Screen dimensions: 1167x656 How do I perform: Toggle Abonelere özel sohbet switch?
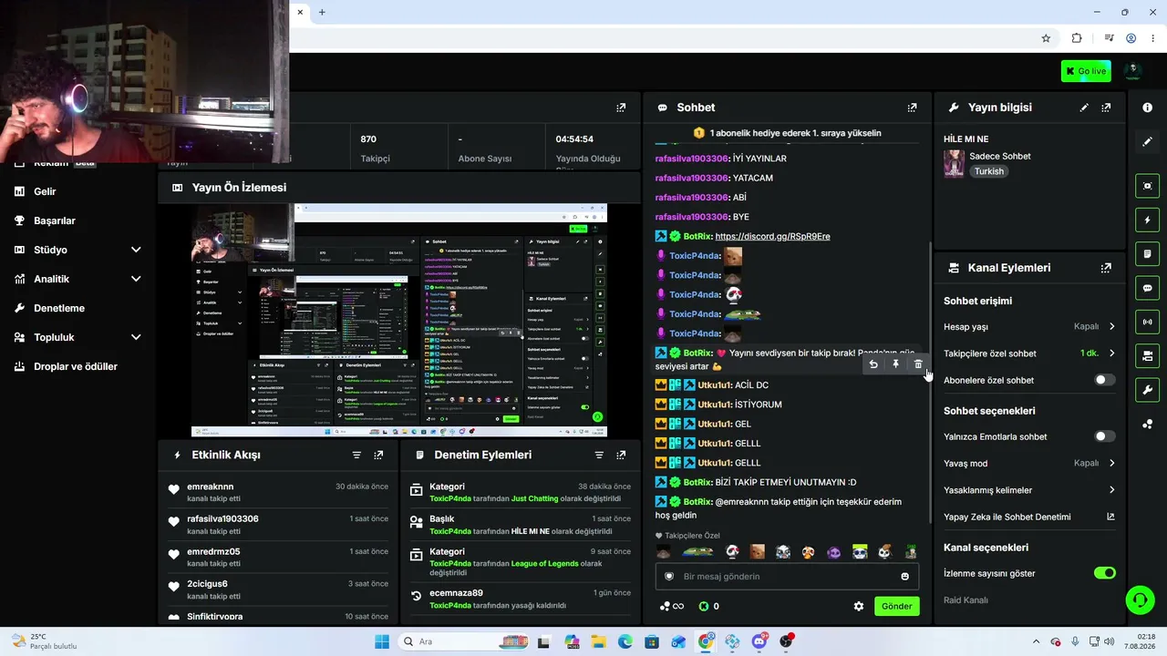click(1104, 380)
